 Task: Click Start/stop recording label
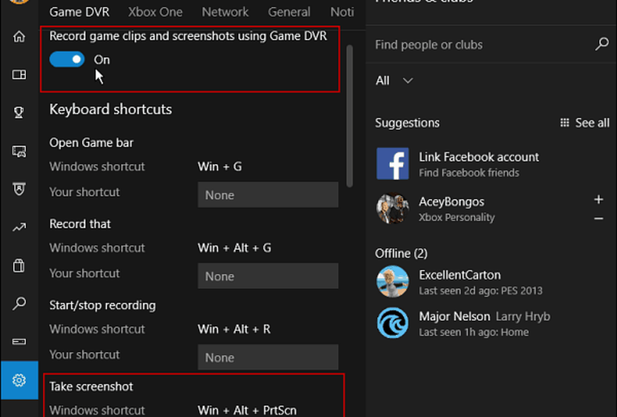coord(102,305)
